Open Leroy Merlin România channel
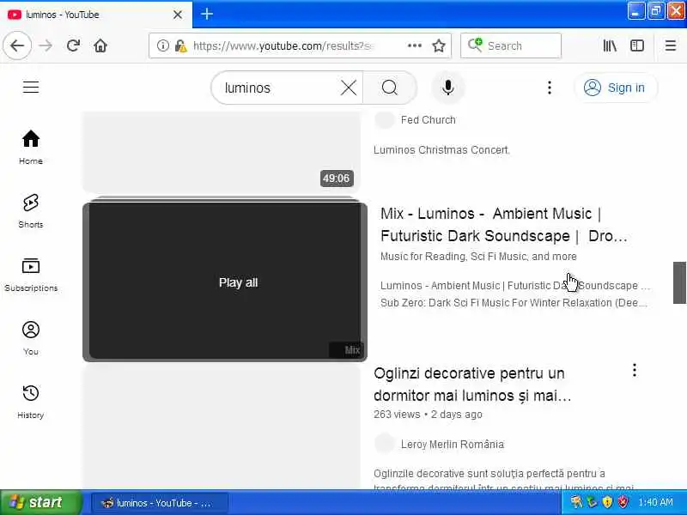The image size is (687, 515). point(453,444)
